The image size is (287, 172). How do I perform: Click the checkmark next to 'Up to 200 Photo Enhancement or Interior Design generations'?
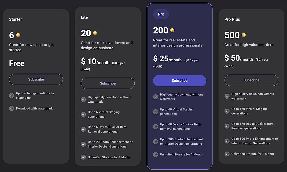tap(155, 141)
